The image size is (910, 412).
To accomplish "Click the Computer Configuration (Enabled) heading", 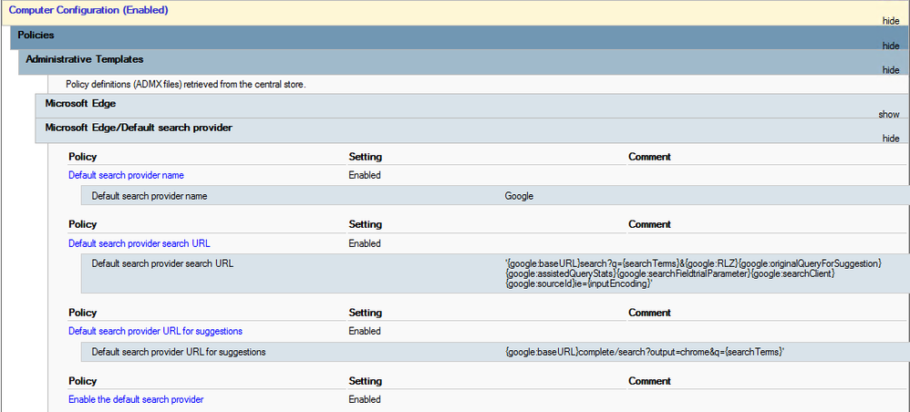I will [x=88, y=10].
